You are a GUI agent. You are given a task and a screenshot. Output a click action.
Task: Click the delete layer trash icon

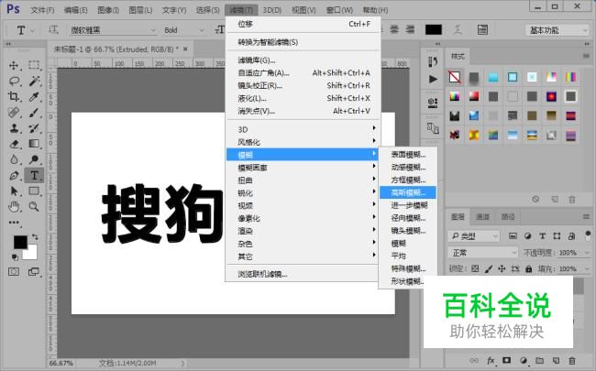(x=571, y=360)
